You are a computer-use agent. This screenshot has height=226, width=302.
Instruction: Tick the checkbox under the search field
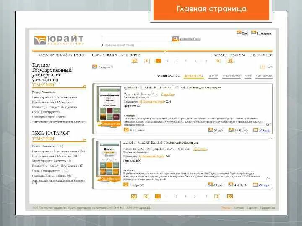[103, 45]
